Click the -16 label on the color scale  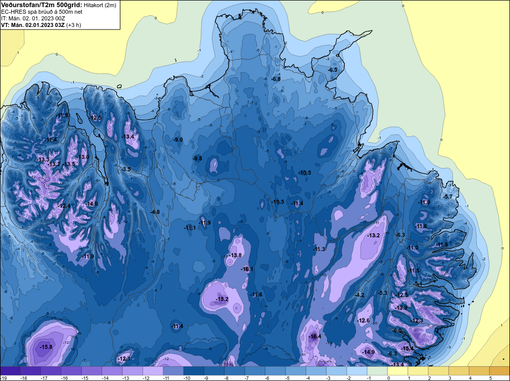pos(64,378)
